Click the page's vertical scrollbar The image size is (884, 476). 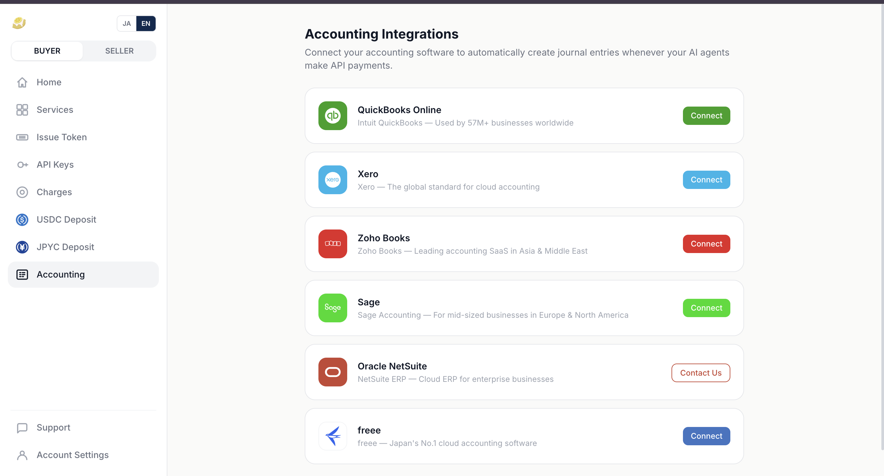(882, 227)
